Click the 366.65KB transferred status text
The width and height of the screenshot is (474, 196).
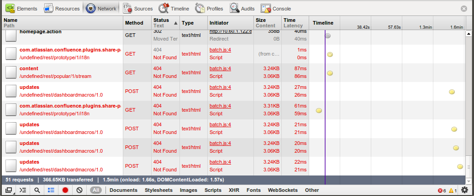[x=68, y=180]
